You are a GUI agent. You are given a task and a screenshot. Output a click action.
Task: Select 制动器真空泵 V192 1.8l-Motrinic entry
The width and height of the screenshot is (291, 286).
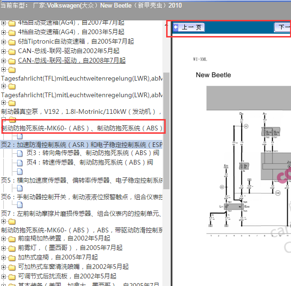coord(81,111)
